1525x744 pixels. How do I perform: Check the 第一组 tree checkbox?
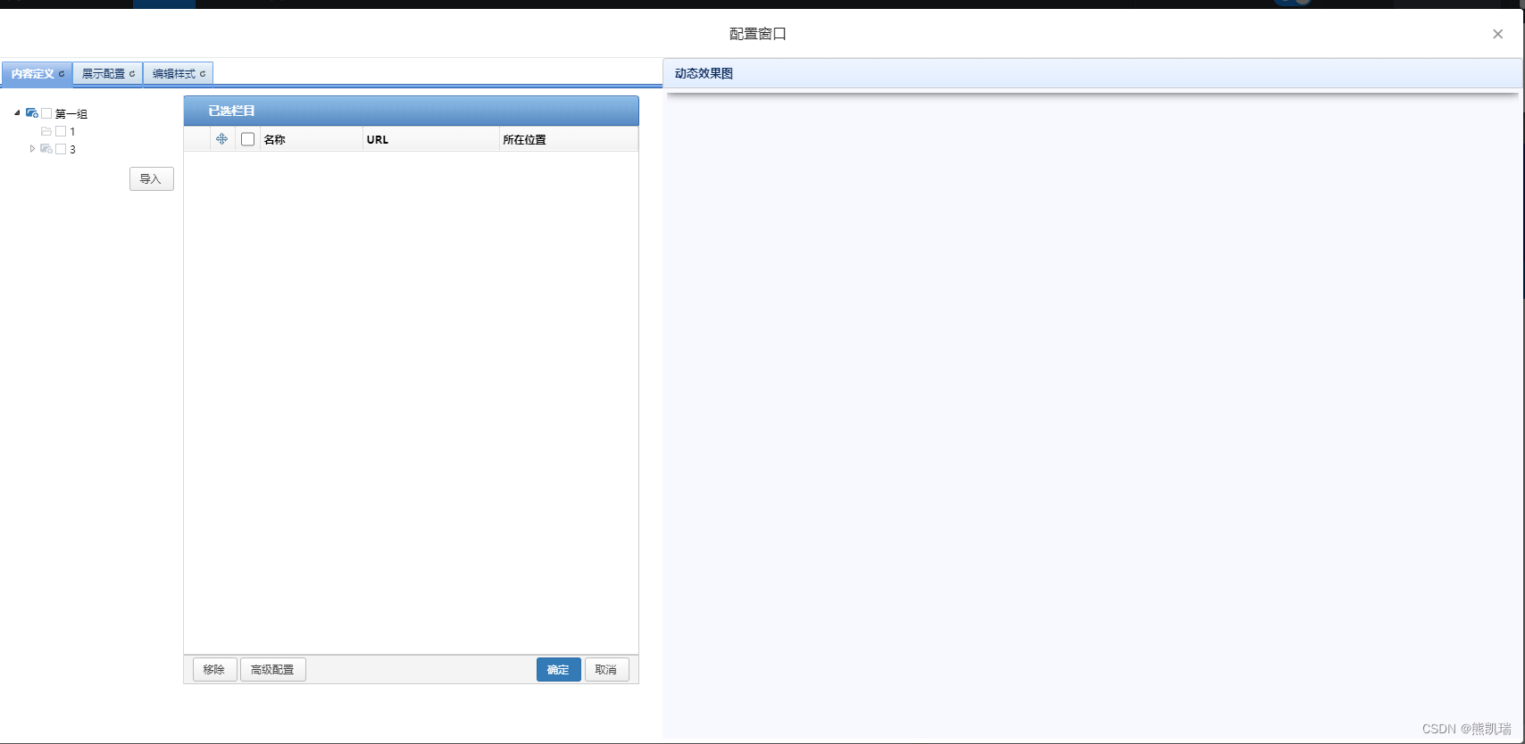point(46,113)
